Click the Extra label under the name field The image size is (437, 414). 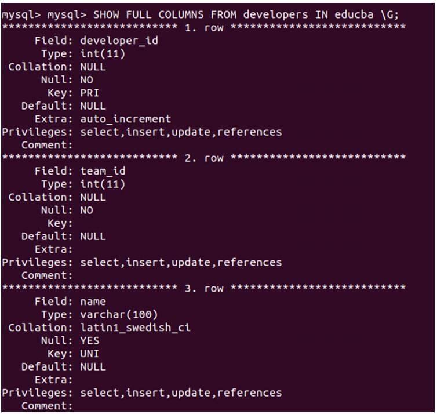(x=54, y=380)
